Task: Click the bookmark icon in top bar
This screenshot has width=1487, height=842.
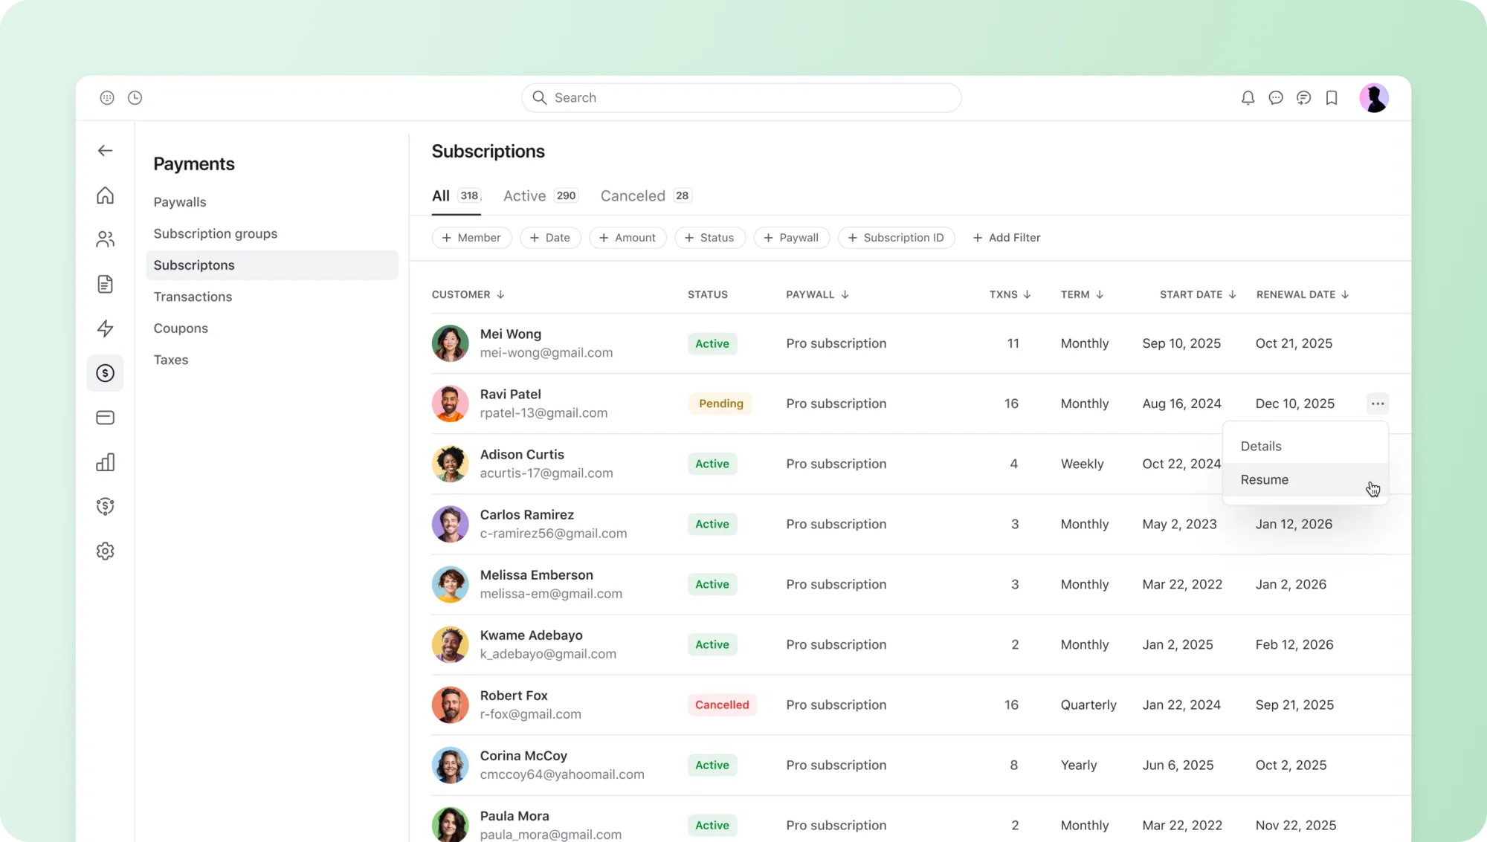Action: pos(1332,97)
